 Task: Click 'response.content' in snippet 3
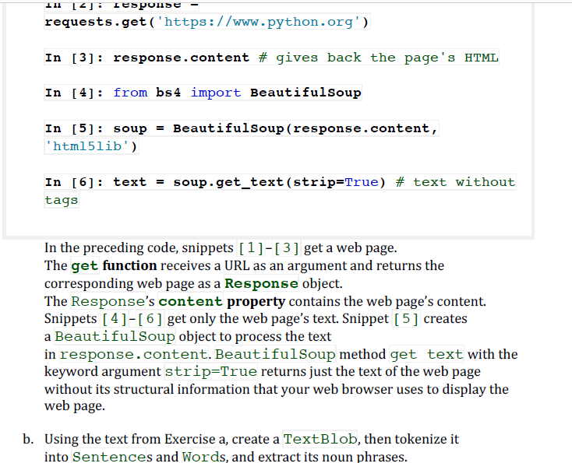point(182,58)
